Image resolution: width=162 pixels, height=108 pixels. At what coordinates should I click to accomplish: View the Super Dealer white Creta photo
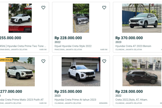pos(20,72)
